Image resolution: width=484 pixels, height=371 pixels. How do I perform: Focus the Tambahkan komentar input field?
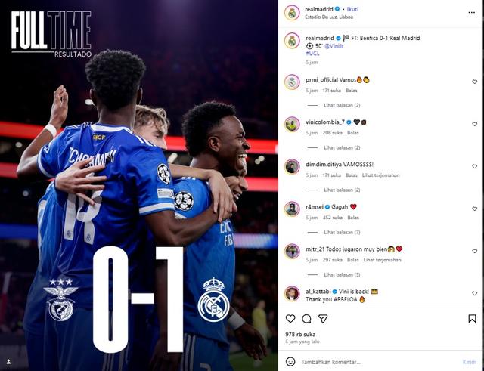coord(379,362)
